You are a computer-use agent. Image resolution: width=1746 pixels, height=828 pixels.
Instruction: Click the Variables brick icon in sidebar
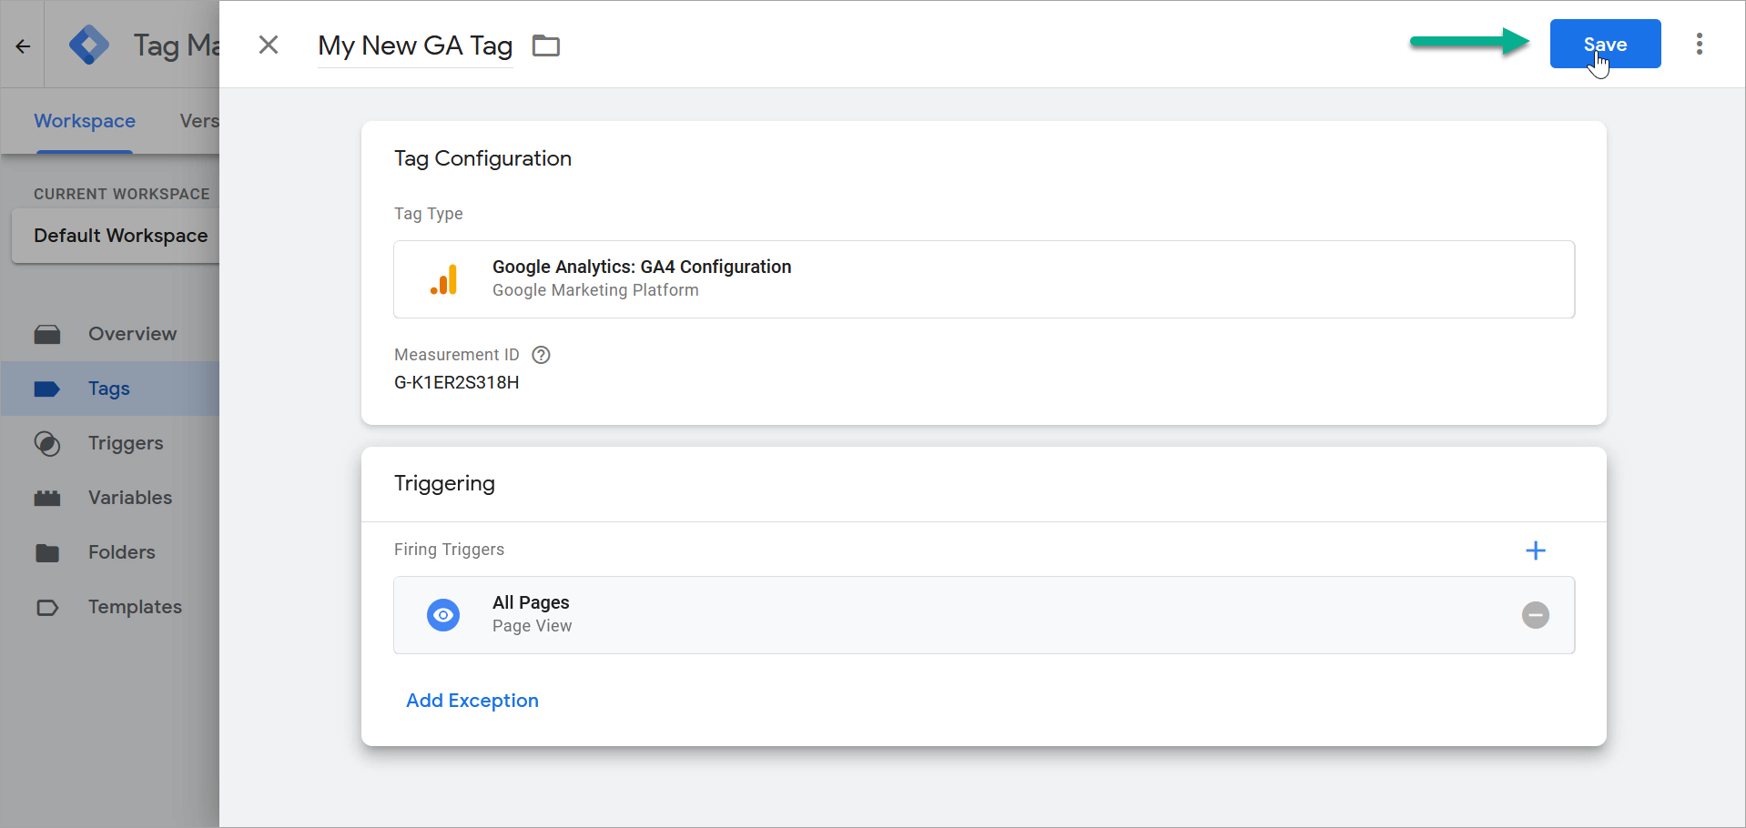coord(47,499)
